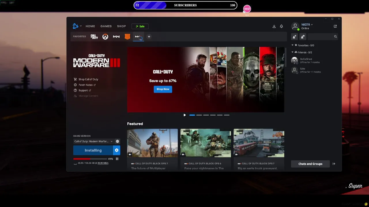This screenshot has width=369, height=207.
Task: Open the eerie truck graveyard thumbnail
Action: point(259,143)
